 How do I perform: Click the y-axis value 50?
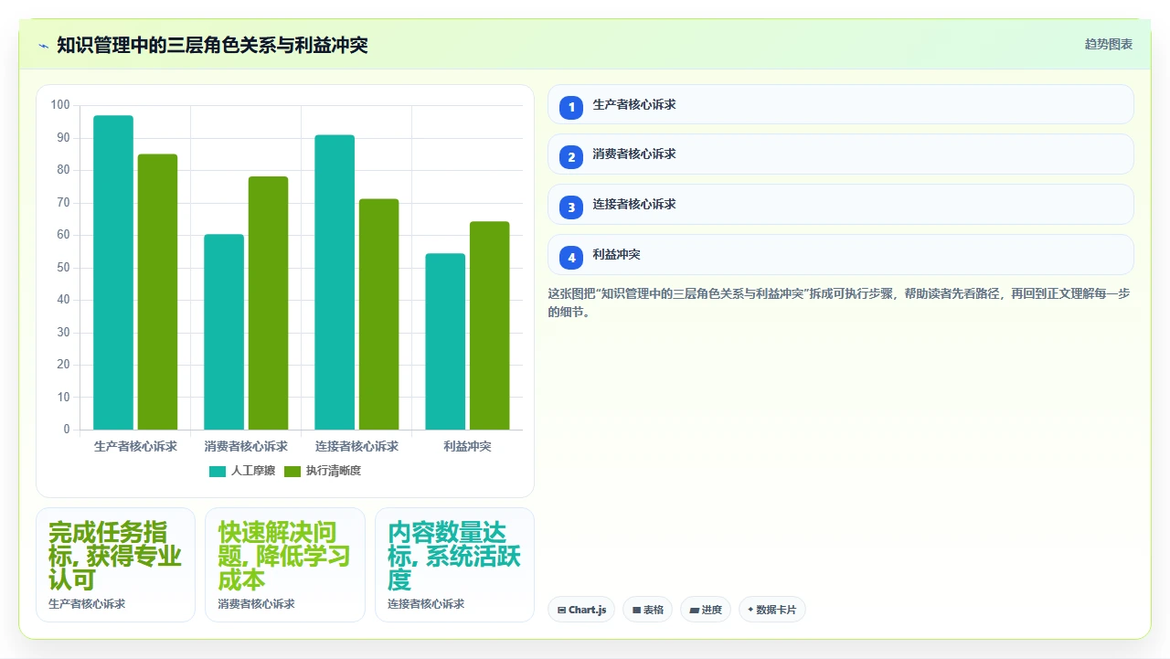63,268
